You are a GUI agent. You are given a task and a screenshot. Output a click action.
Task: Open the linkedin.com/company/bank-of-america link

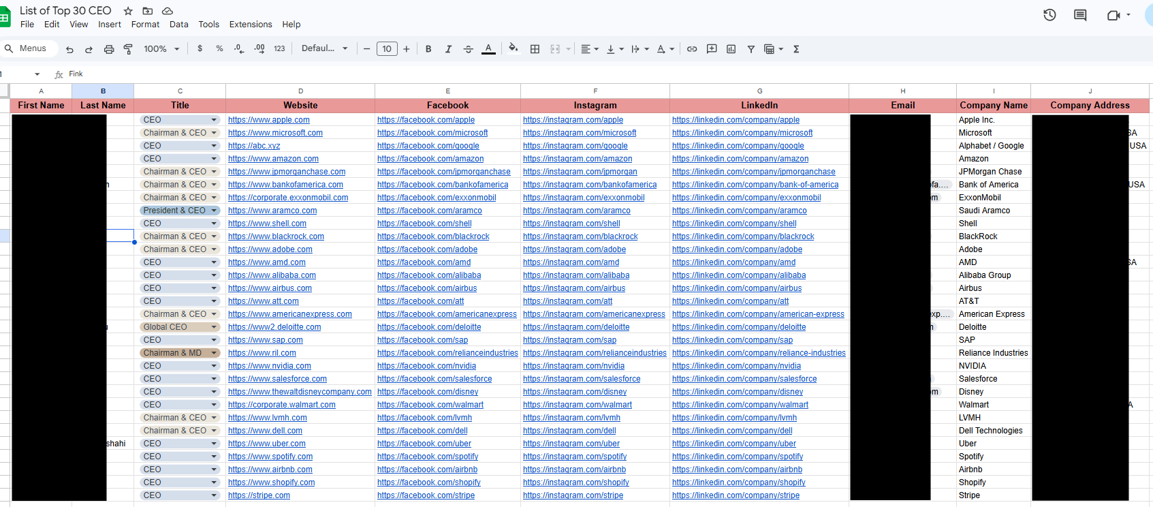coord(755,185)
